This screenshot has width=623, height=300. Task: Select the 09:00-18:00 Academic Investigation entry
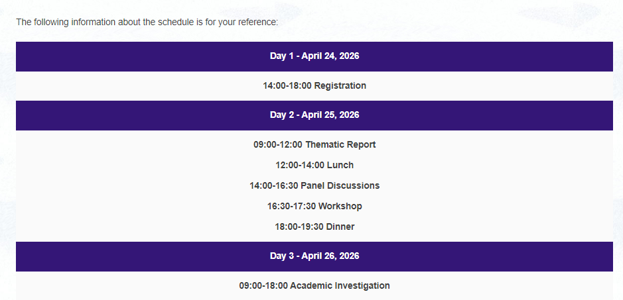tap(314, 285)
